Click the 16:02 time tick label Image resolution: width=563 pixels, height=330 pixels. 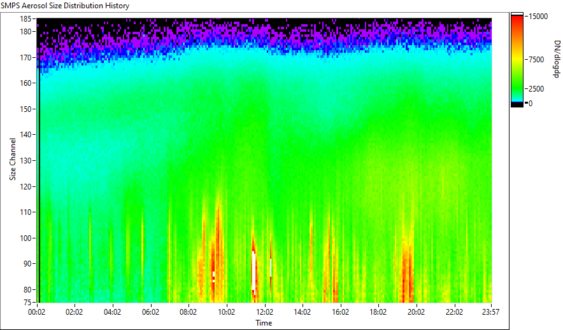pyautogui.click(x=340, y=312)
